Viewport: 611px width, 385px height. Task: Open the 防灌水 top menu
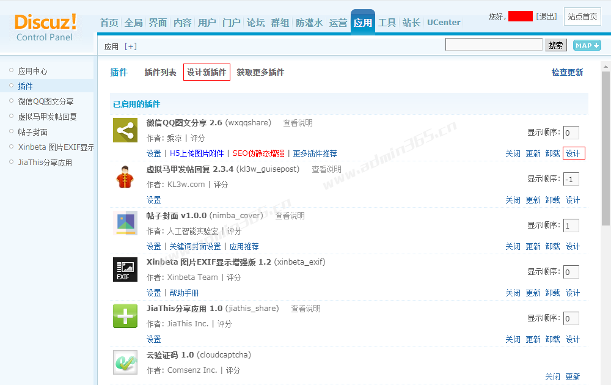pyautogui.click(x=309, y=23)
